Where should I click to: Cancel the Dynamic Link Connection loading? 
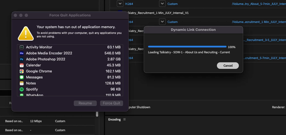[x=228, y=66]
